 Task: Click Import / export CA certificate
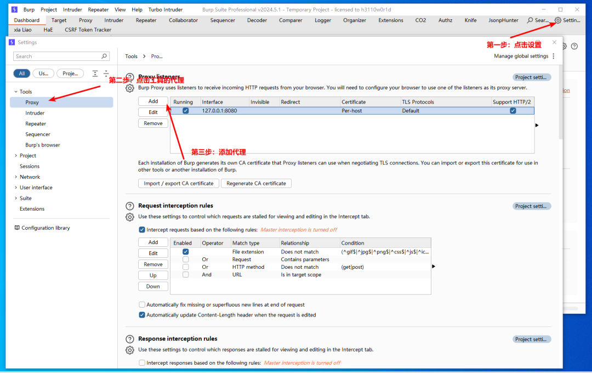pos(179,183)
